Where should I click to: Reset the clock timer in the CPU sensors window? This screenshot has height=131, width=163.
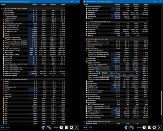(x=61, y=128)
